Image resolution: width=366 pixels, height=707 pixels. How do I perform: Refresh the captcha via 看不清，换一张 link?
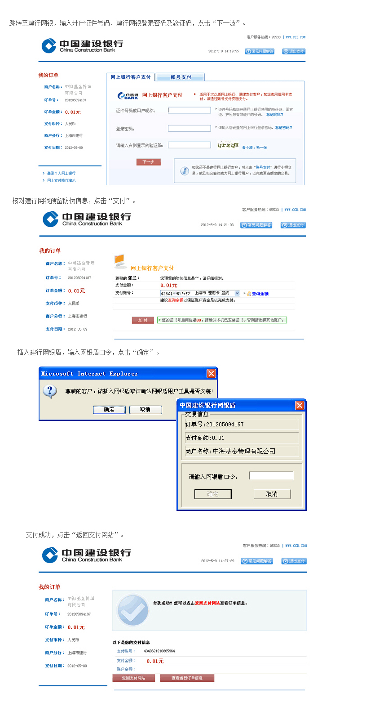pos(255,148)
